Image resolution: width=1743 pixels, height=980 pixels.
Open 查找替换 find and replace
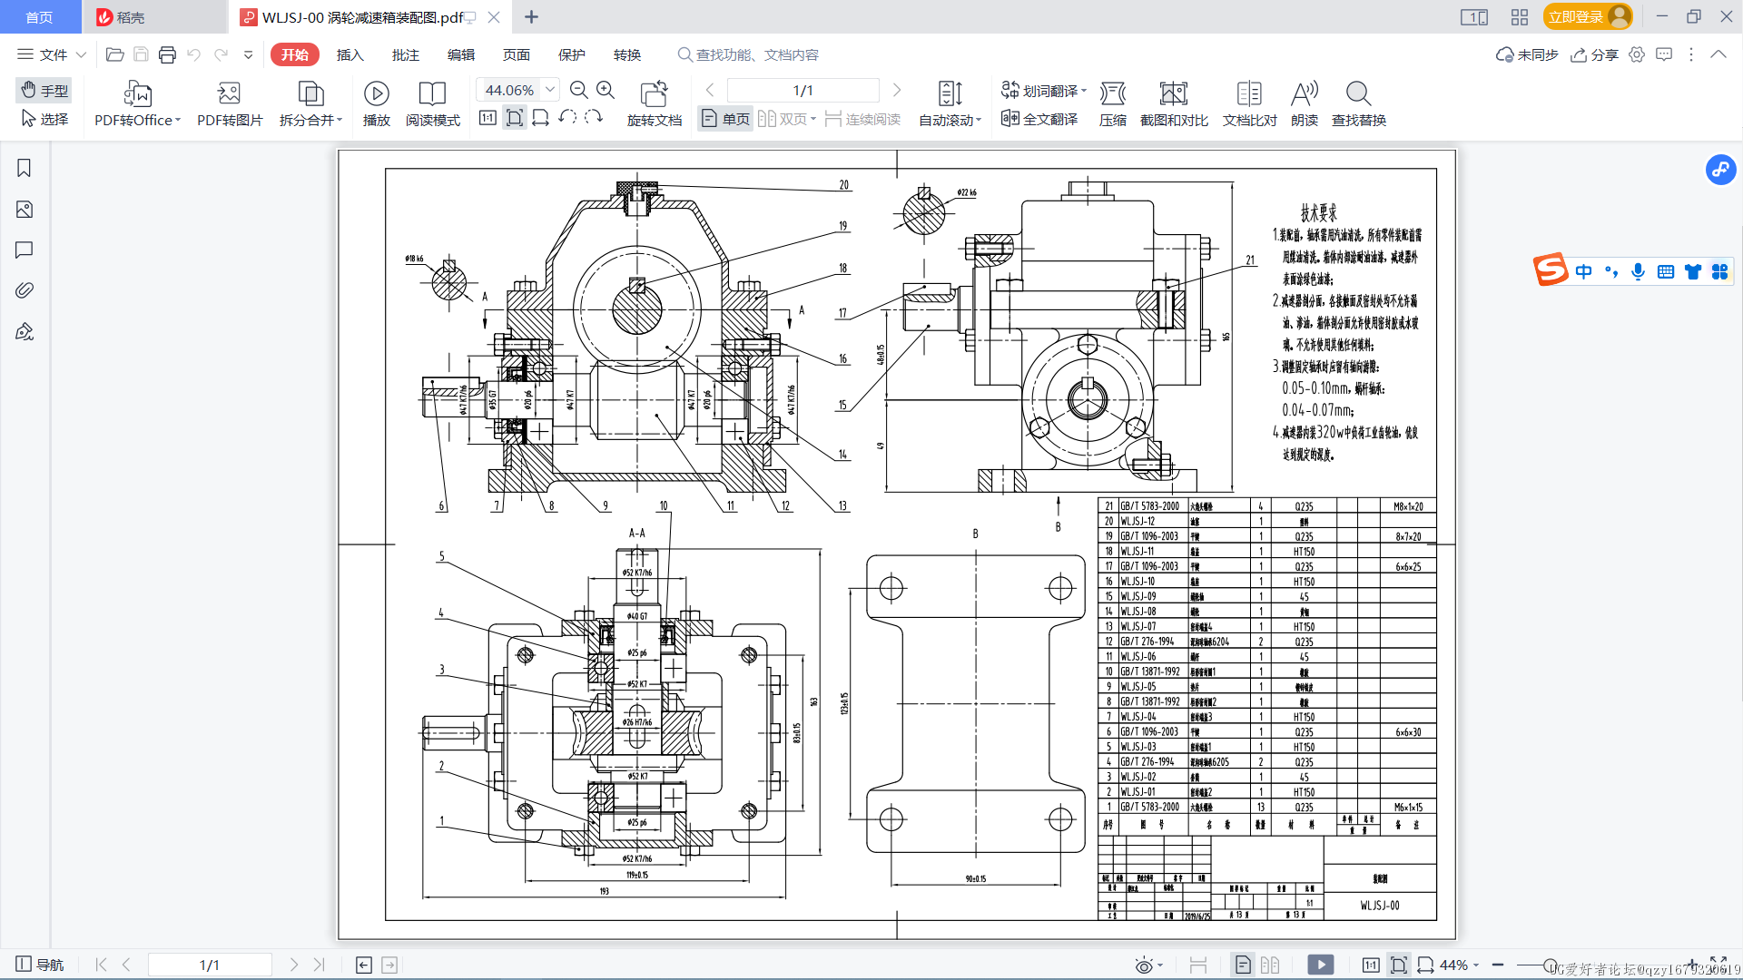pyautogui.click(x=1358, y=104)
